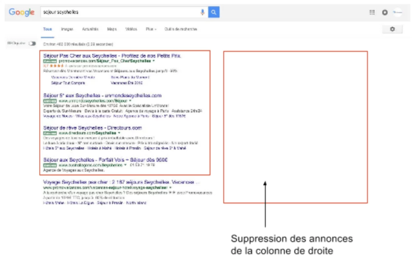
Task: Switch to the Vidéos tab
Action: click(131, 29)
